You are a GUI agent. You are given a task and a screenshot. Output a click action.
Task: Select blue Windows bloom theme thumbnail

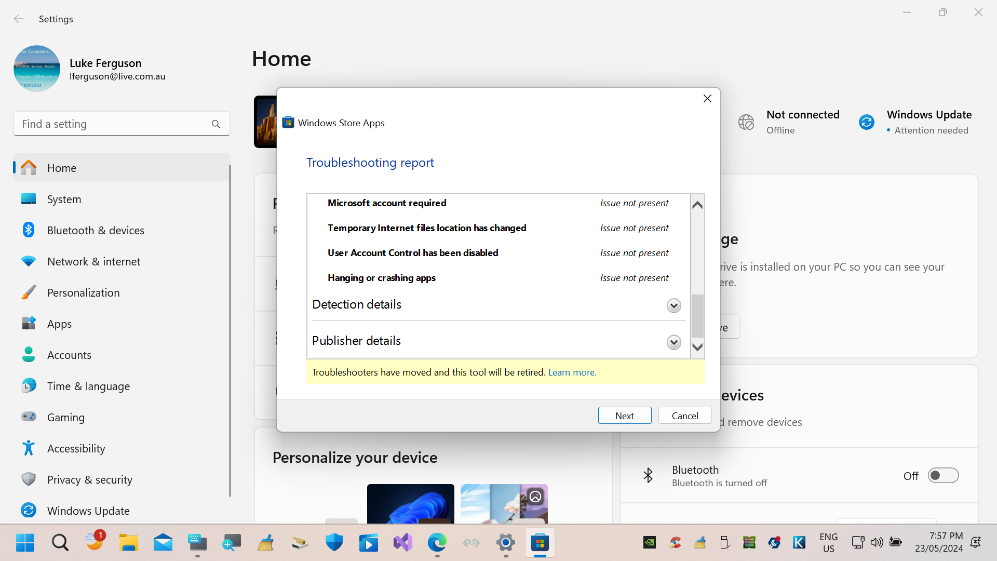[x=410, y=504]
